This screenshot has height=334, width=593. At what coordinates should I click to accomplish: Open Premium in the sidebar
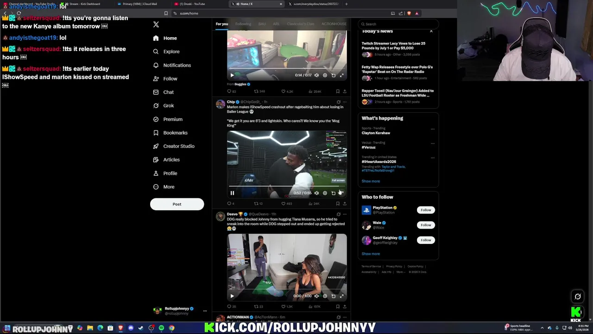coord(167,119)
